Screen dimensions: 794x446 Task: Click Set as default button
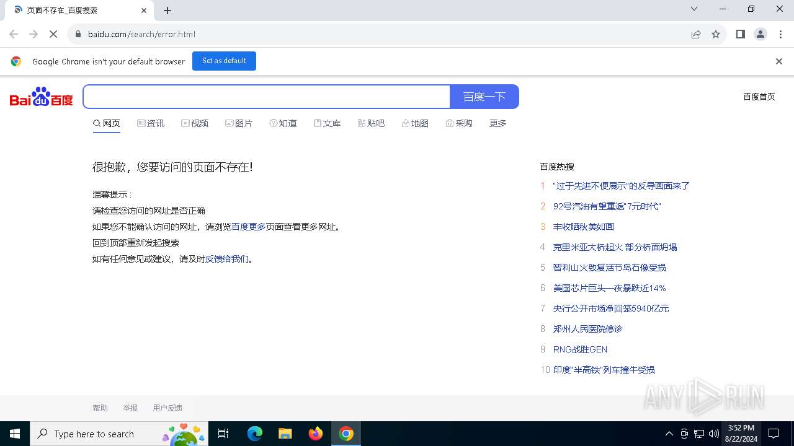[x=224, y=61]
